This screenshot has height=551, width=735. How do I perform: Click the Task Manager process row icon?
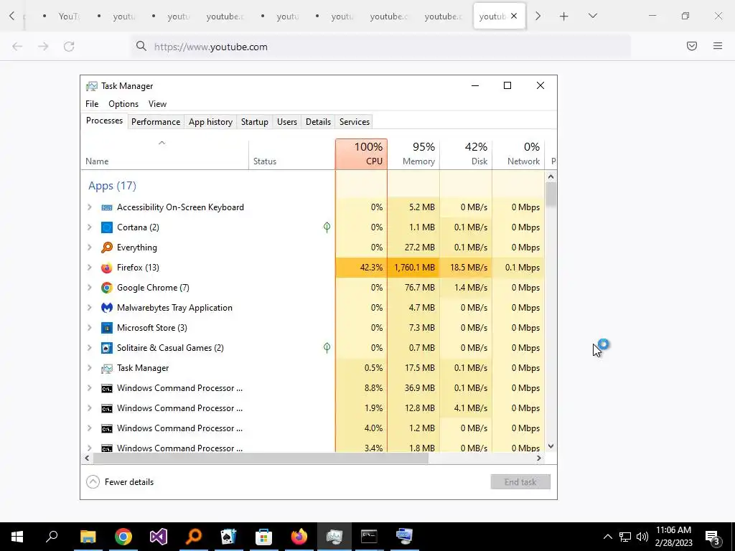click(107, 368)
